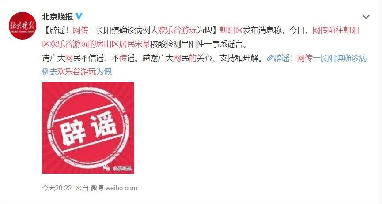Open the 北京晚报 account name link
The width and height of the screenshot is (382, 204).
point(57,17)
